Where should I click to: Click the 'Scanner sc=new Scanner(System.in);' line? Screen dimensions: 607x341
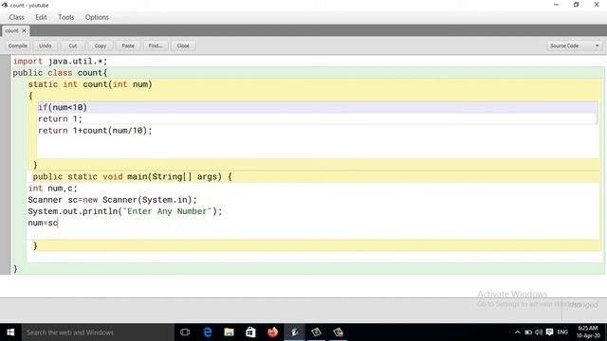pyautogui.click(x=112, y=200)
